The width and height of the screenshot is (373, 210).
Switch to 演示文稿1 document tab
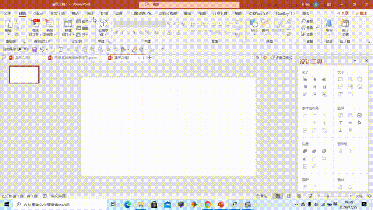tap(23, 58)
